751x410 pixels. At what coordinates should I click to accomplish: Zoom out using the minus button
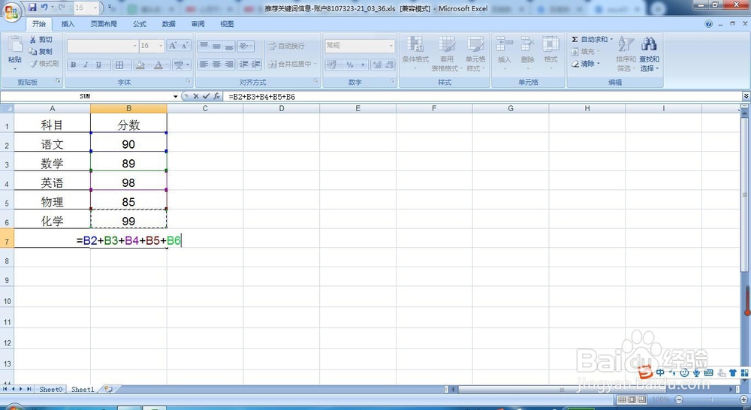678,399
